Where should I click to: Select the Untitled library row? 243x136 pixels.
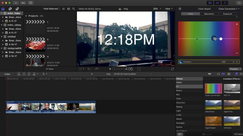coord(12,37)
